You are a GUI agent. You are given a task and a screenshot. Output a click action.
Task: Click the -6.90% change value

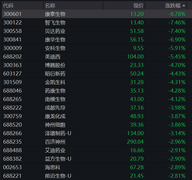click(177, 39)
